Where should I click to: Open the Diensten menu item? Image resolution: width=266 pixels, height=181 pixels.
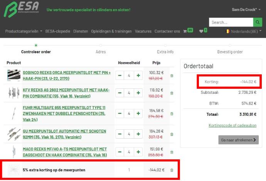(x=80, y=31)
